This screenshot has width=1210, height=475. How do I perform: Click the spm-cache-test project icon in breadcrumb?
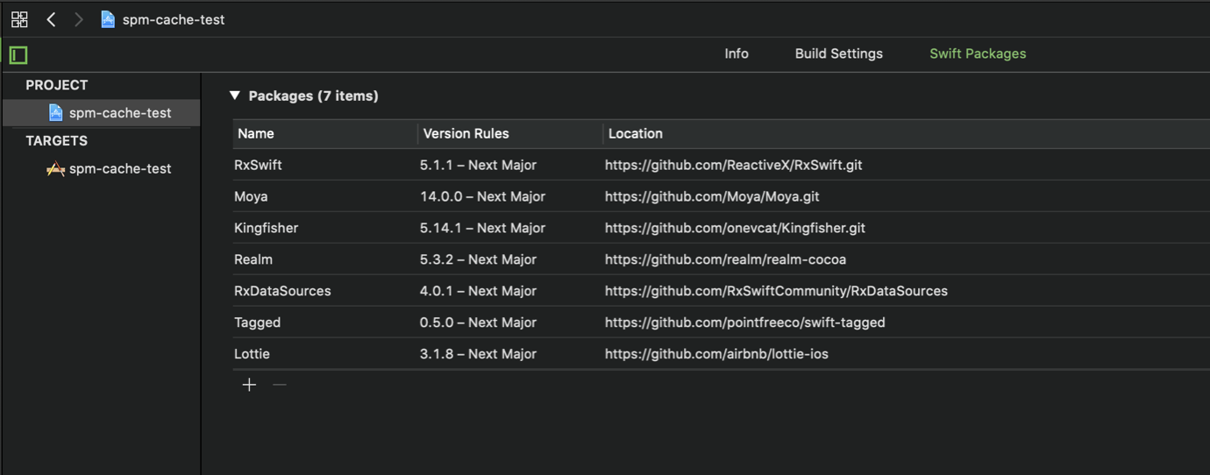pyautogui.click(x=108, y=19)
